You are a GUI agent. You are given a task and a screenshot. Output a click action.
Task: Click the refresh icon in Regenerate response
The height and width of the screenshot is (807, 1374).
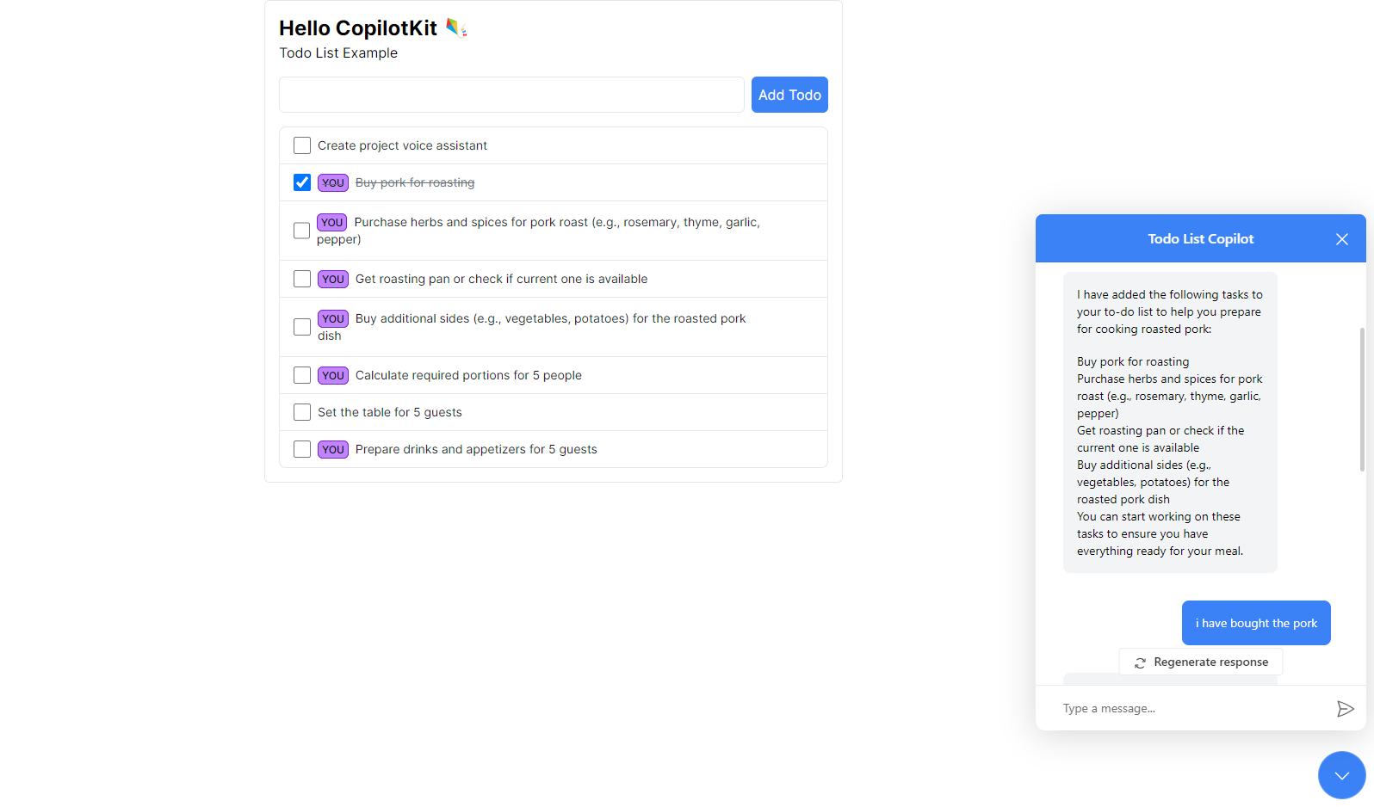pos(1140,662)
